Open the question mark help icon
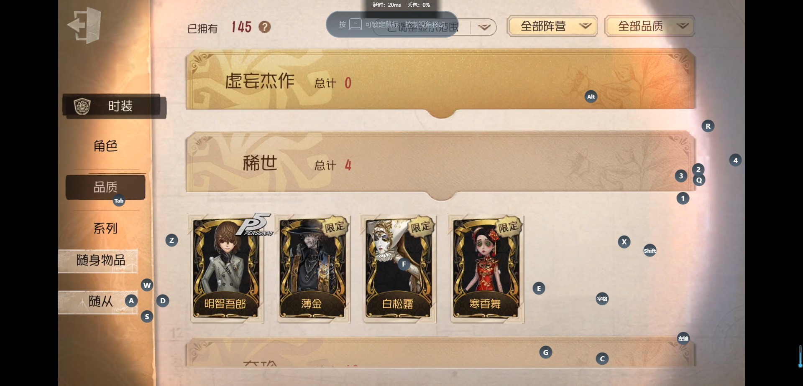The width and height of the screenshot is (803, 386). pyautogui.click(x=264, y=27)
